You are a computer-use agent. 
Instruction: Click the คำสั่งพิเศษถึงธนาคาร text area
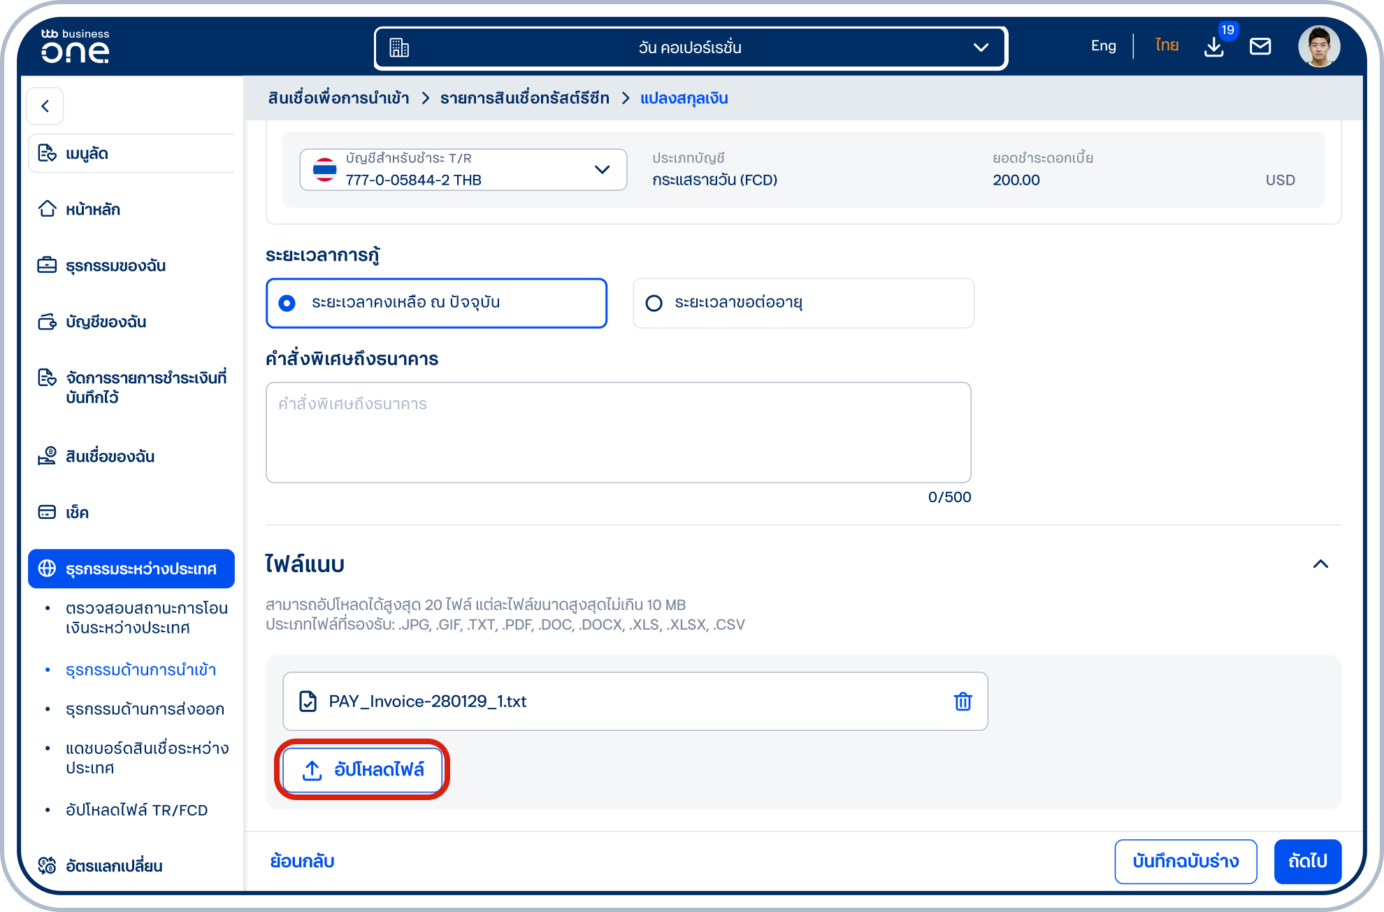(x=619, y=432)
